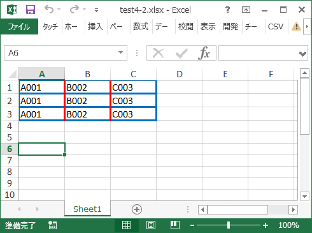Switch to Page Break Preview
This screenshot has width=312, height=233.
coord(175,225)
